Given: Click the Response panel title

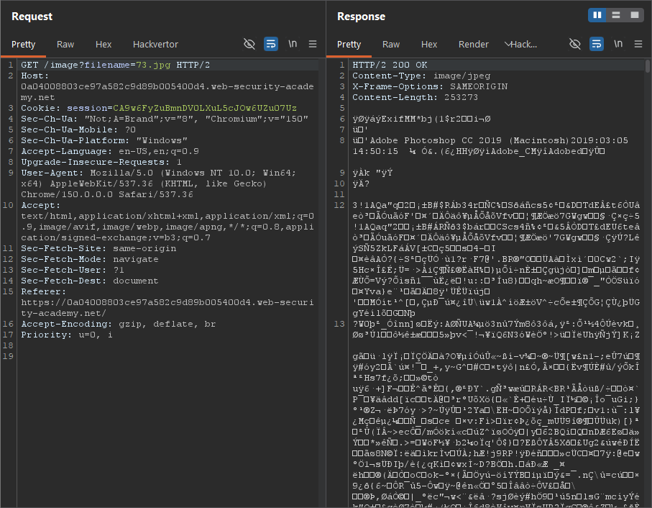Looking at the screenshot, I should [x=361, y=17].
